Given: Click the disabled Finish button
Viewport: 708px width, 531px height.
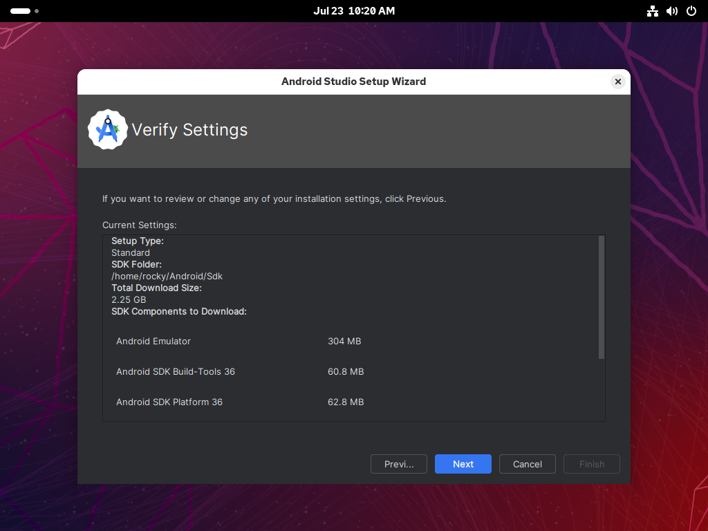Looking at the screenshot, I should (592, 464).
